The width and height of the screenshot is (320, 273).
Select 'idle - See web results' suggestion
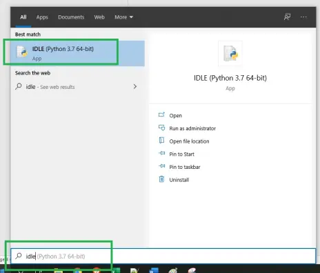point(77,87)
